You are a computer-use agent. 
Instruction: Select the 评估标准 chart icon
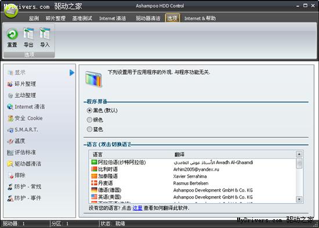10,152
